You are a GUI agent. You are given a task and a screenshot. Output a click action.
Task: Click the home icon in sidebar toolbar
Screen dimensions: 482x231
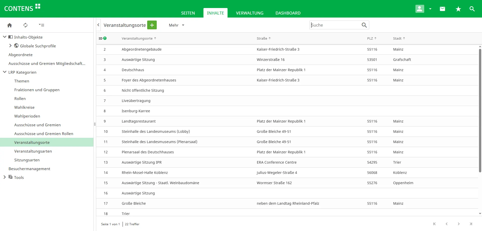coord(10,25)
